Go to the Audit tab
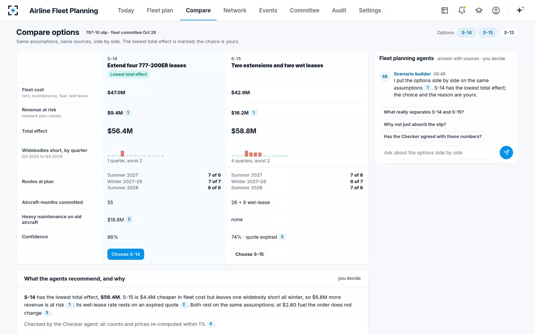The width and height of the screenshot is (535, 334). point(339,10)
